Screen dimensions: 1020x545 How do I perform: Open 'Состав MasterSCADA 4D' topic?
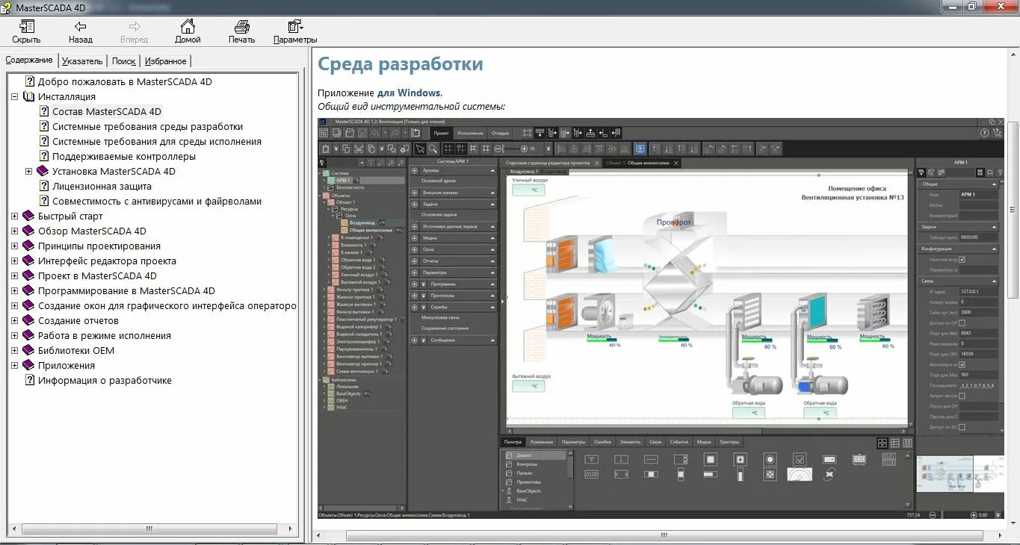(x=107, y=111)
